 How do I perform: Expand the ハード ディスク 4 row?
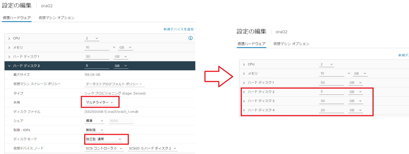coord(244,110)
